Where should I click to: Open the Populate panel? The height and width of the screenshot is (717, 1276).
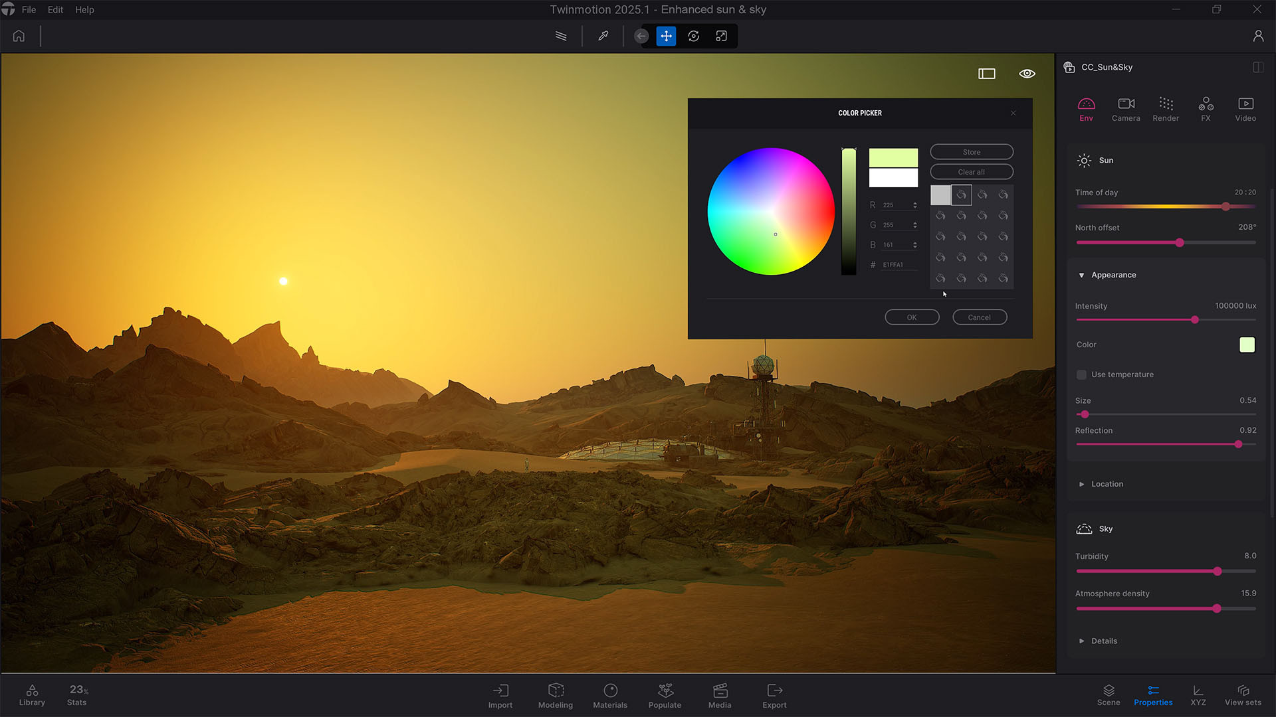tap(665, 695)
